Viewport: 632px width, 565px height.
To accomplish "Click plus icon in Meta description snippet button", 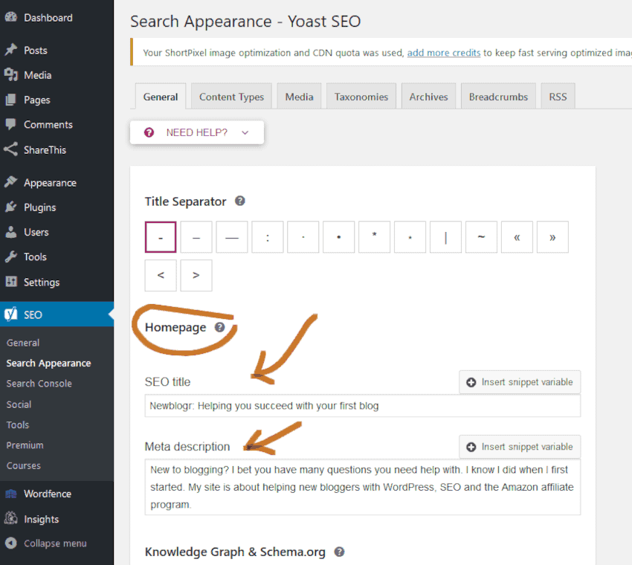I will pyautogui.click(x=471, y=447).
